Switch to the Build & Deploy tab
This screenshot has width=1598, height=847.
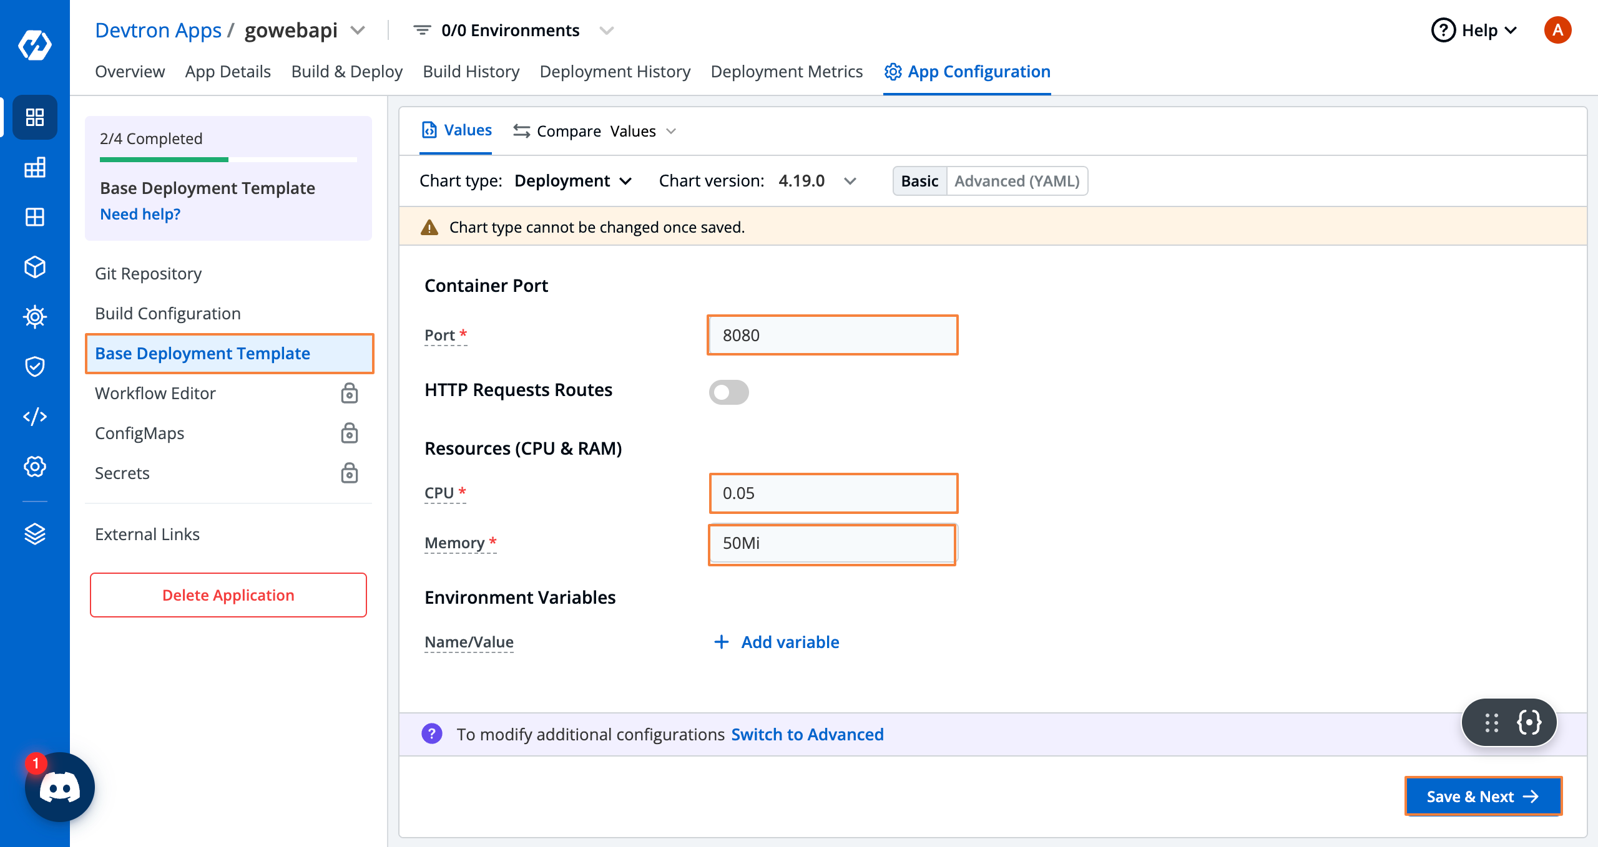pyautogui.click(x=347, y=72)
